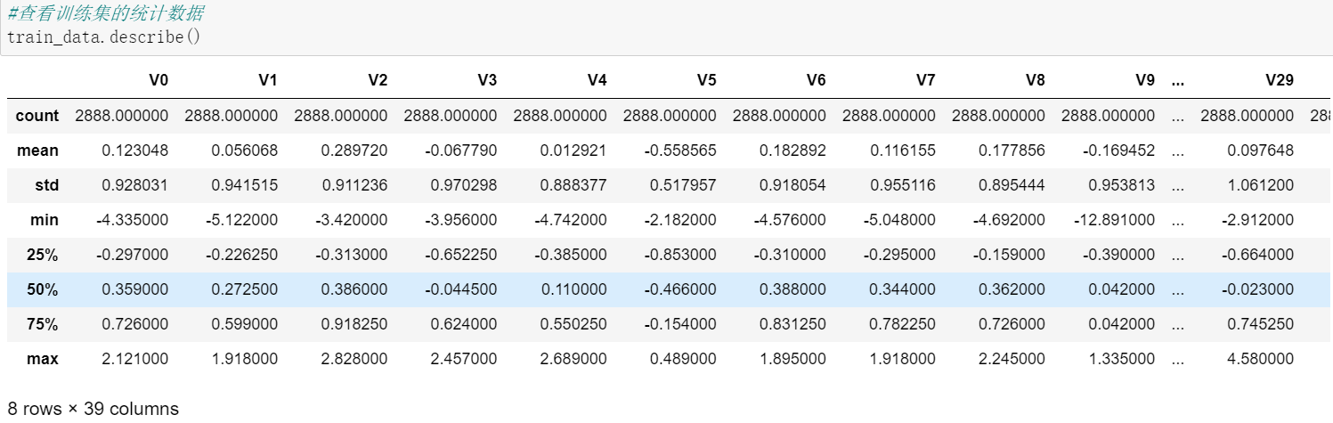1333x423 pixels.
Task: Select the V0 column header
Action: (158, 80)
